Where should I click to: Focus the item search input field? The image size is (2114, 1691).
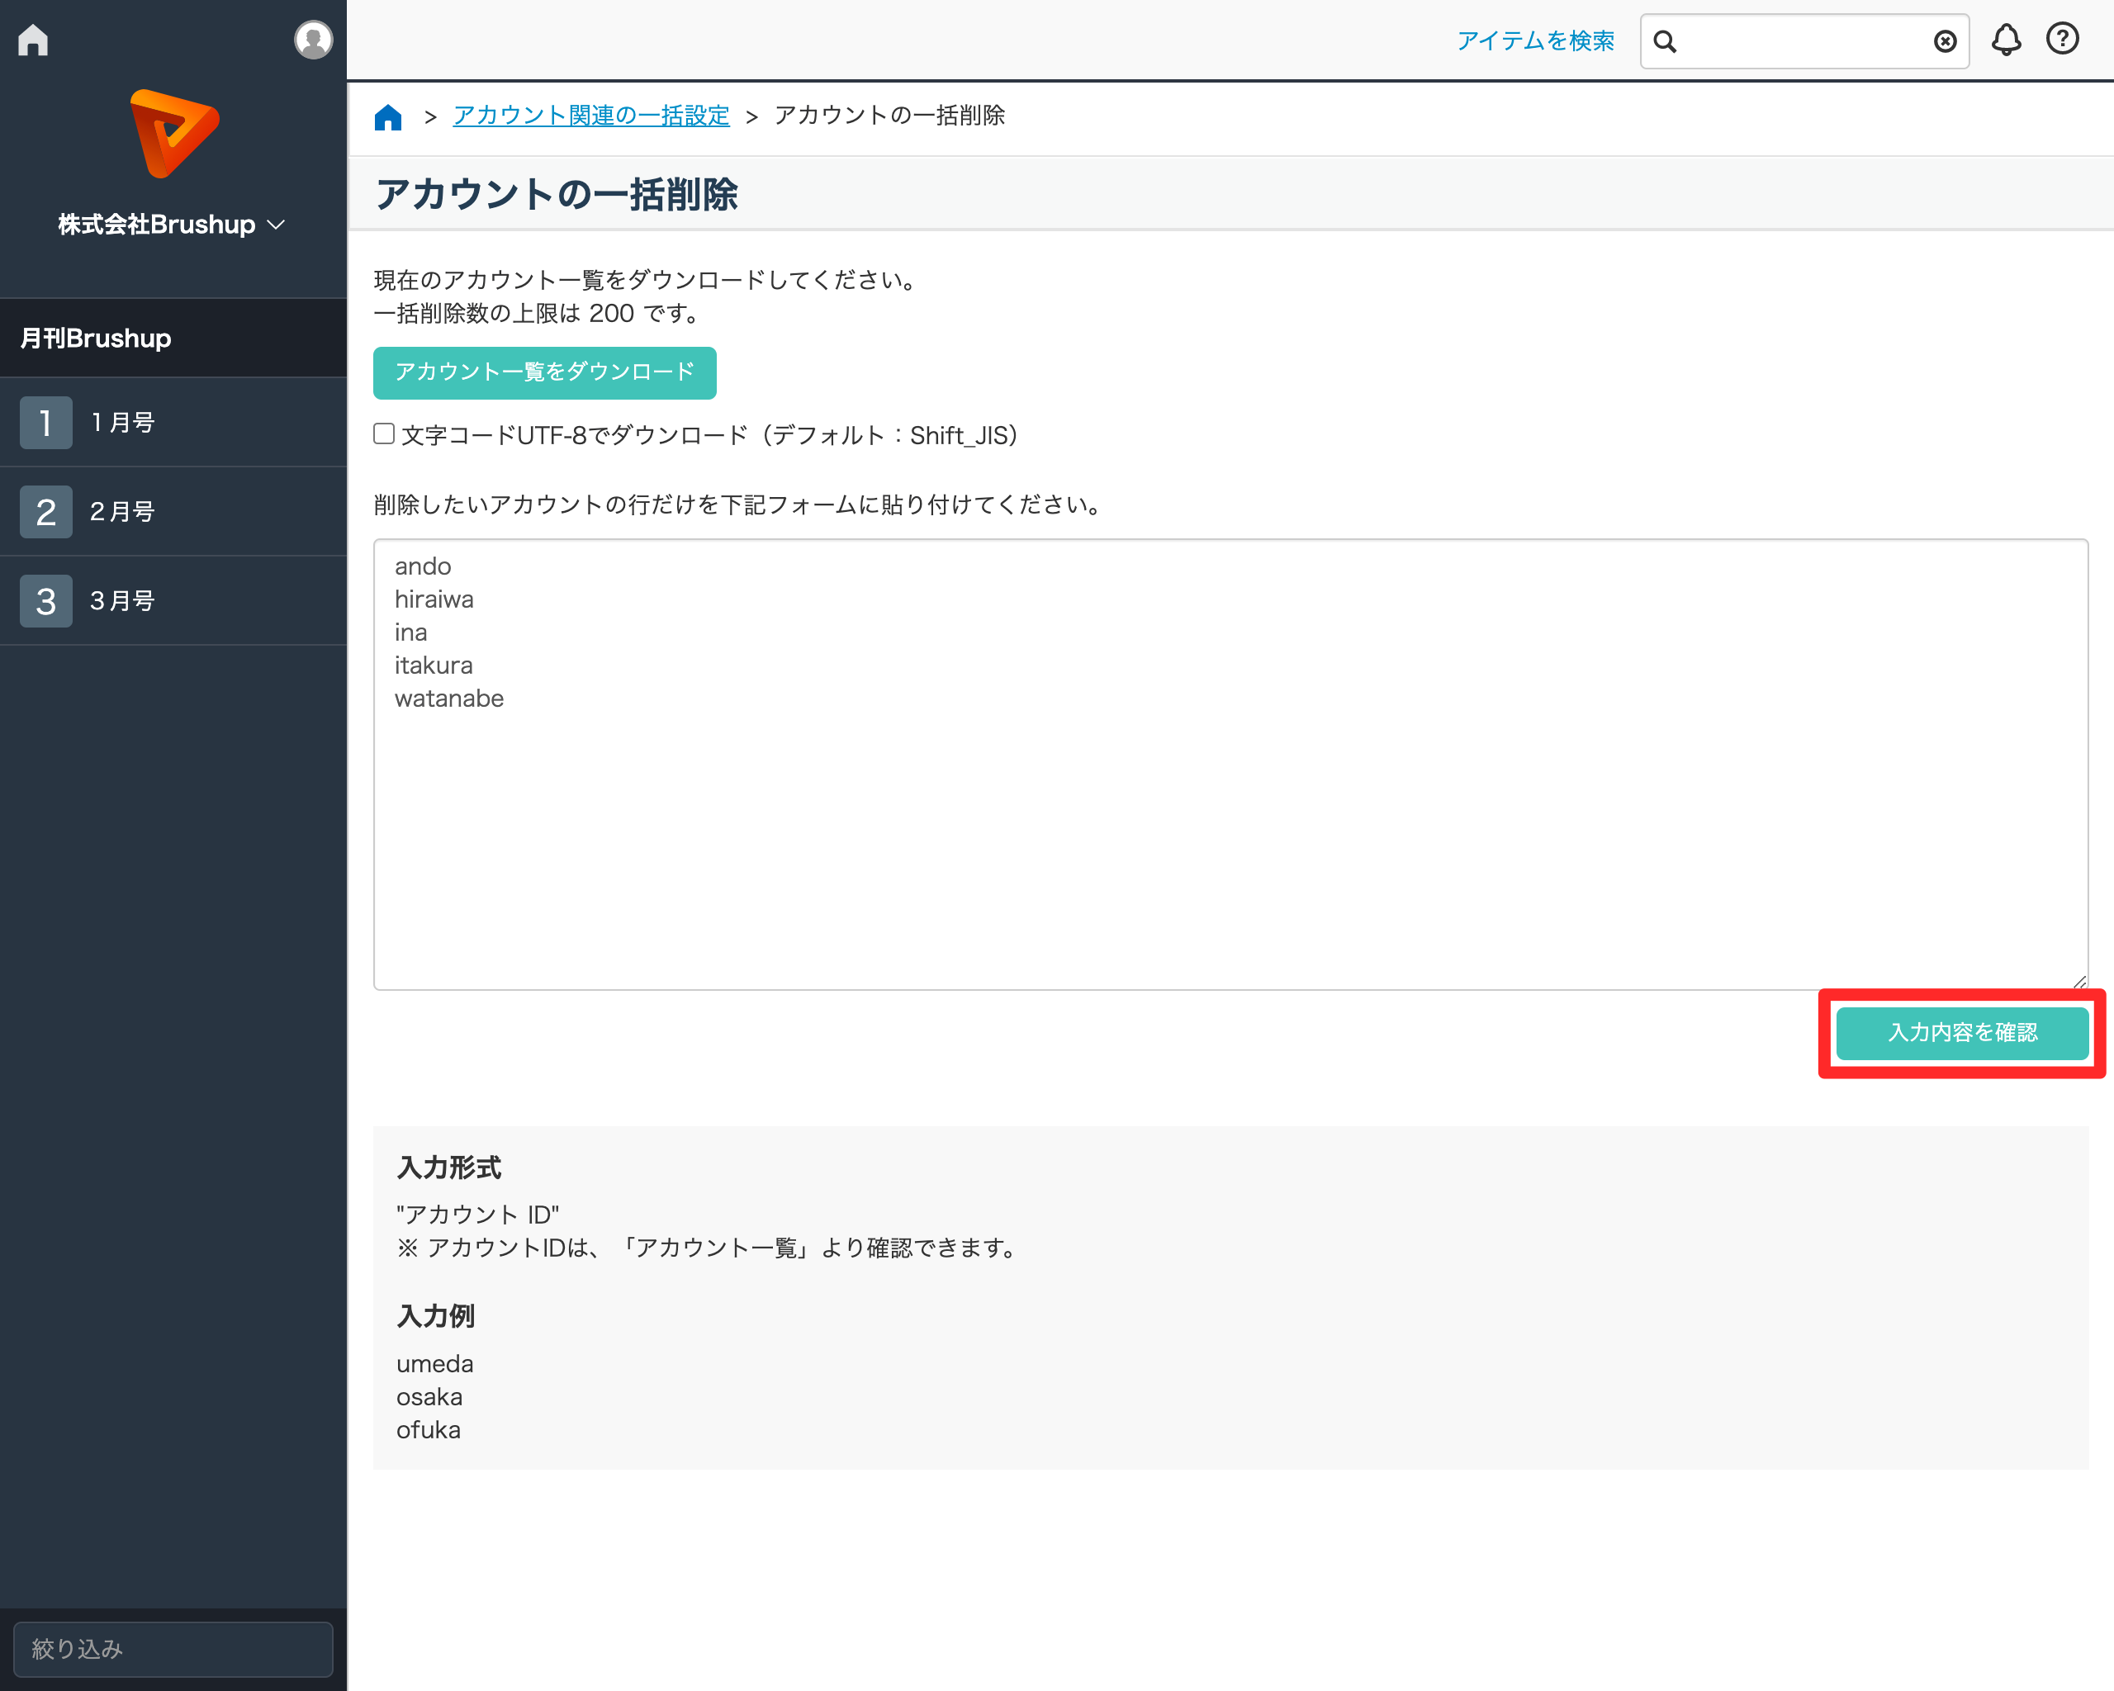point(1804,41)
